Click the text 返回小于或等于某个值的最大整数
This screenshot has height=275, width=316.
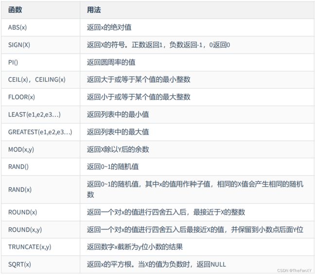(139, 97)
